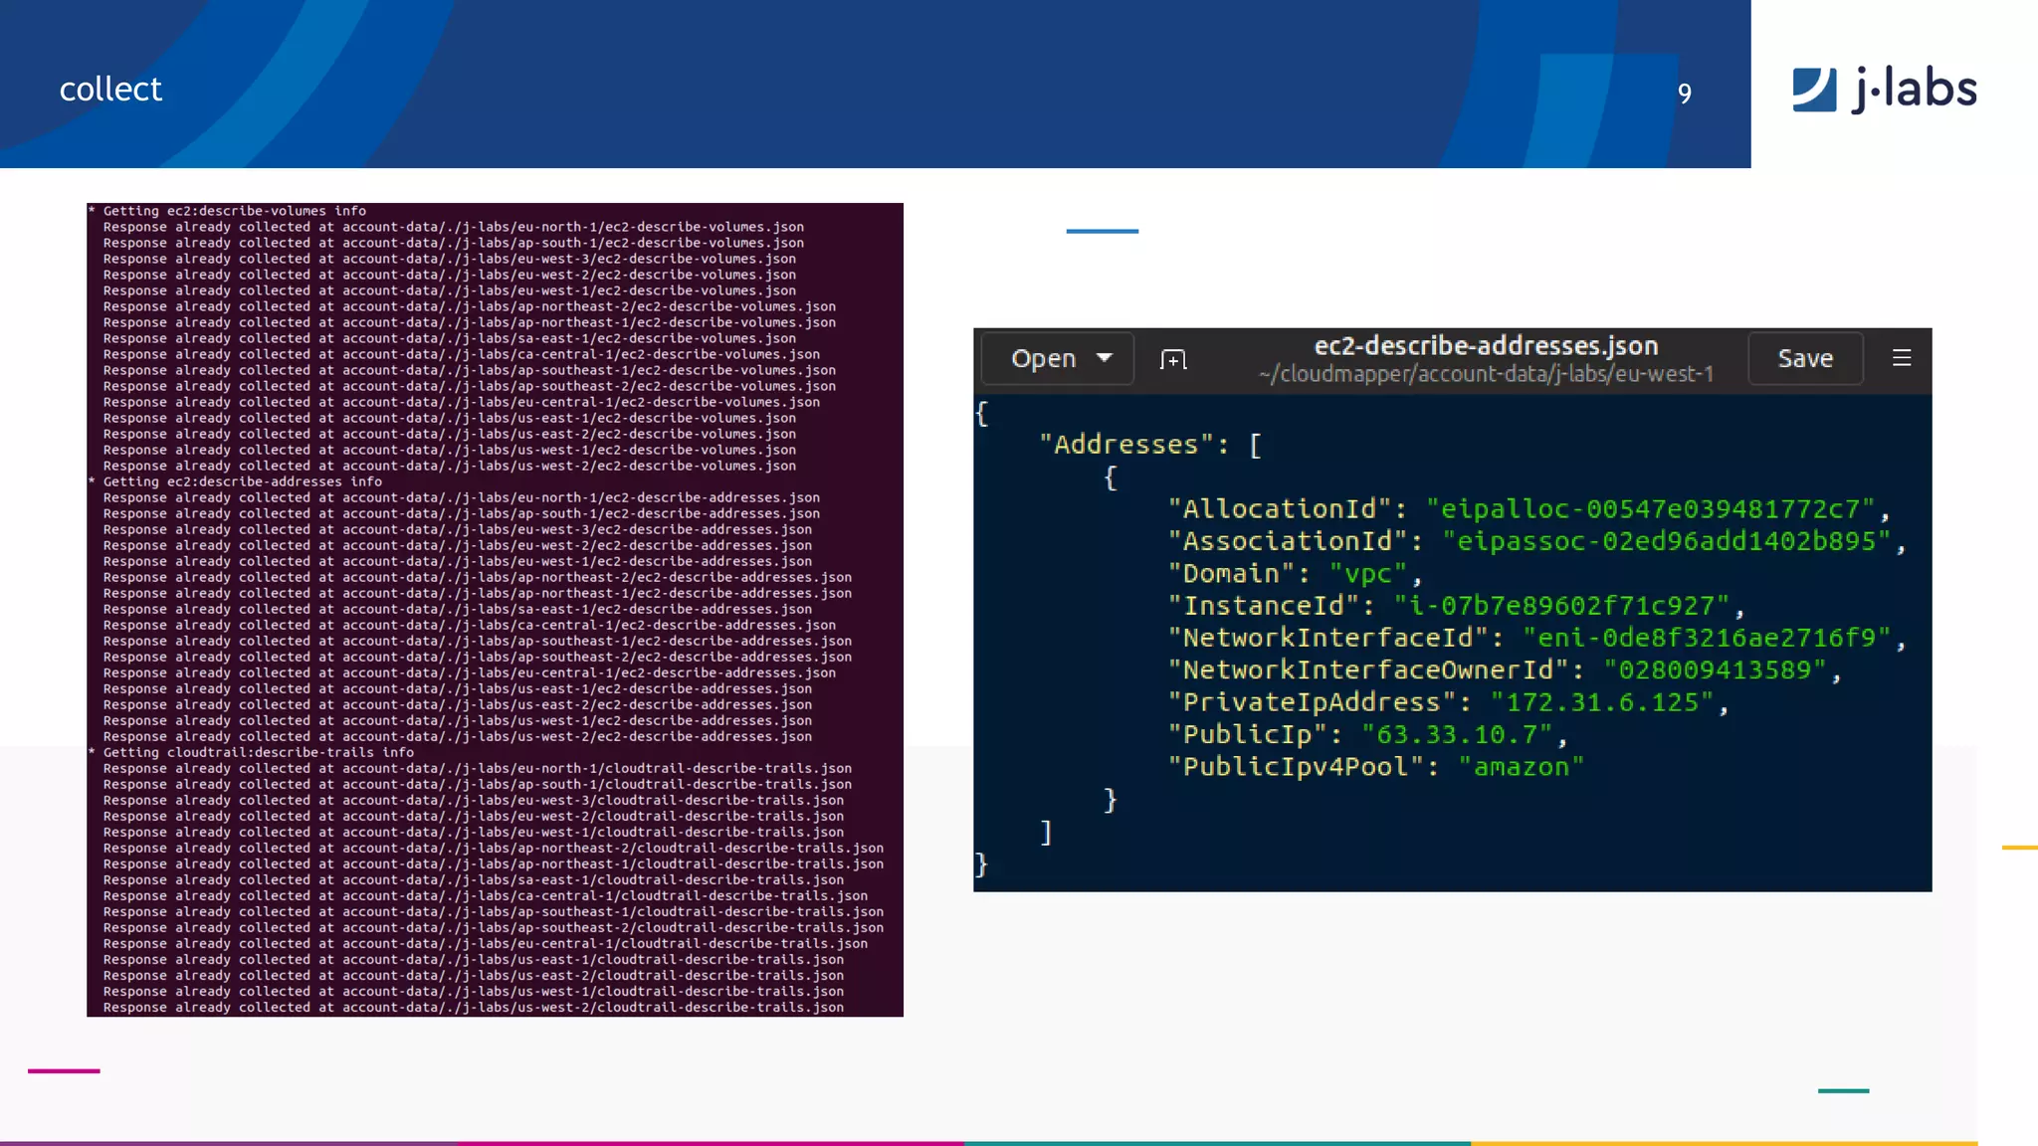Click the file path under the title
Image resolution: width=2038 pixels, height=1146 pixels.
click(x=1485, y=374)
